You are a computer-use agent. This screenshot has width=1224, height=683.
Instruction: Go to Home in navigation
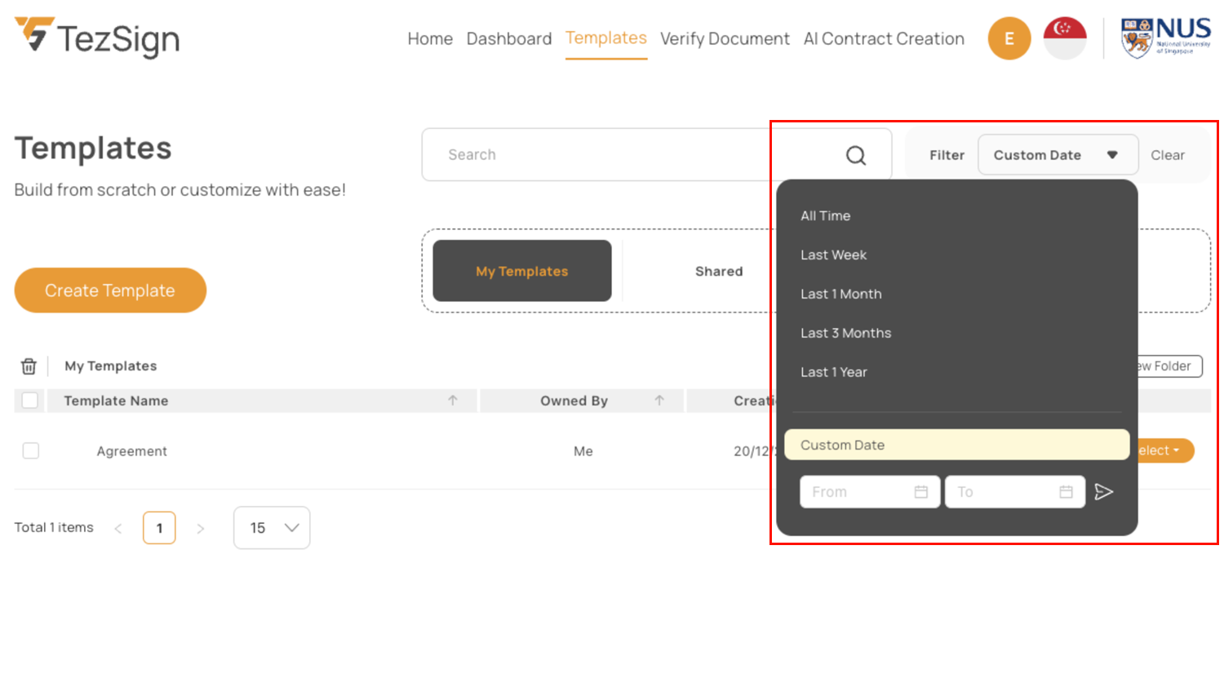click(x=430, y=38)
